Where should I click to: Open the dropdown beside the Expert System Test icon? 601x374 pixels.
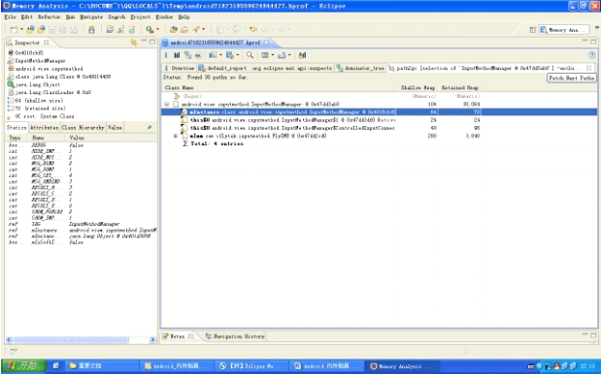(220, 55)
